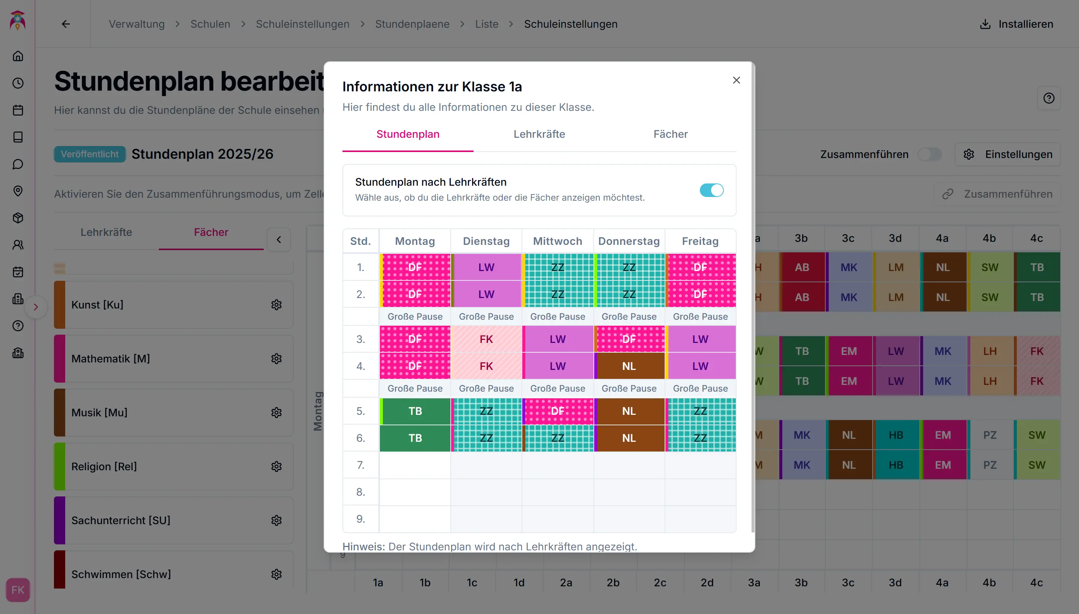Close the Klasse 1a information dialog

point(736,80)
